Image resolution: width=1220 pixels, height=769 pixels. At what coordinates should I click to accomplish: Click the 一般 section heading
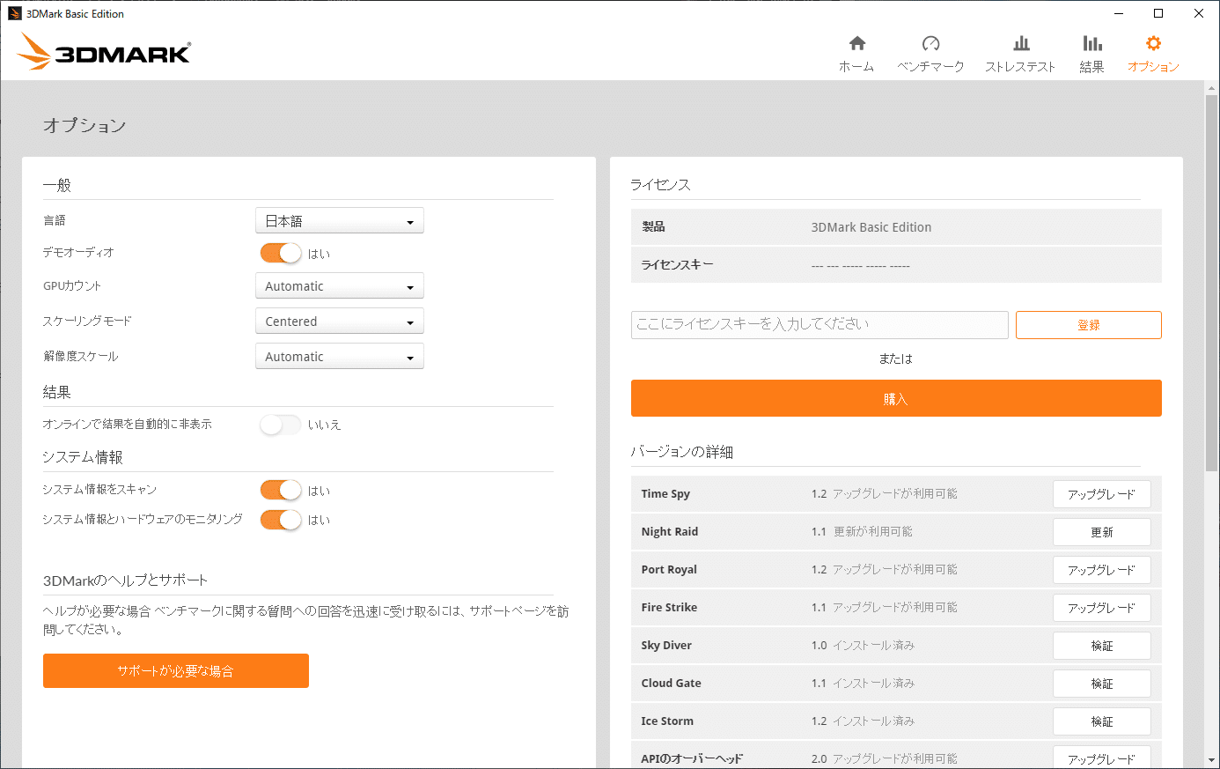coord(57,185)
